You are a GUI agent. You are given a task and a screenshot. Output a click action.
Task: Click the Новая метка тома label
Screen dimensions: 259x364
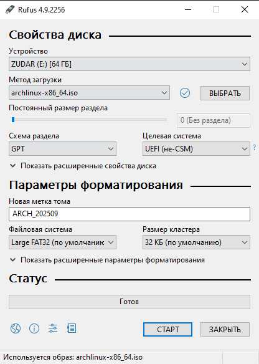click(x=39, y=201)
